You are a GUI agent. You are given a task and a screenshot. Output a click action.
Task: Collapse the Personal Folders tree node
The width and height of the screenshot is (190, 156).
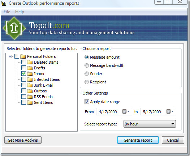click(10, 56)
